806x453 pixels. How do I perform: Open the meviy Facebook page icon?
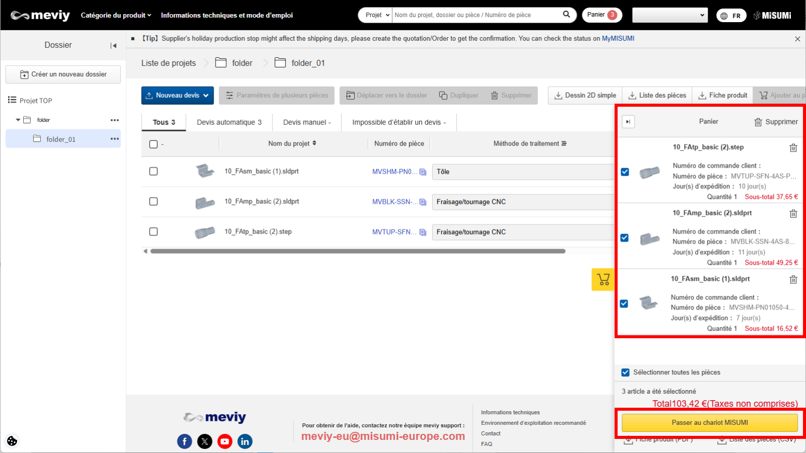[184, 441]
